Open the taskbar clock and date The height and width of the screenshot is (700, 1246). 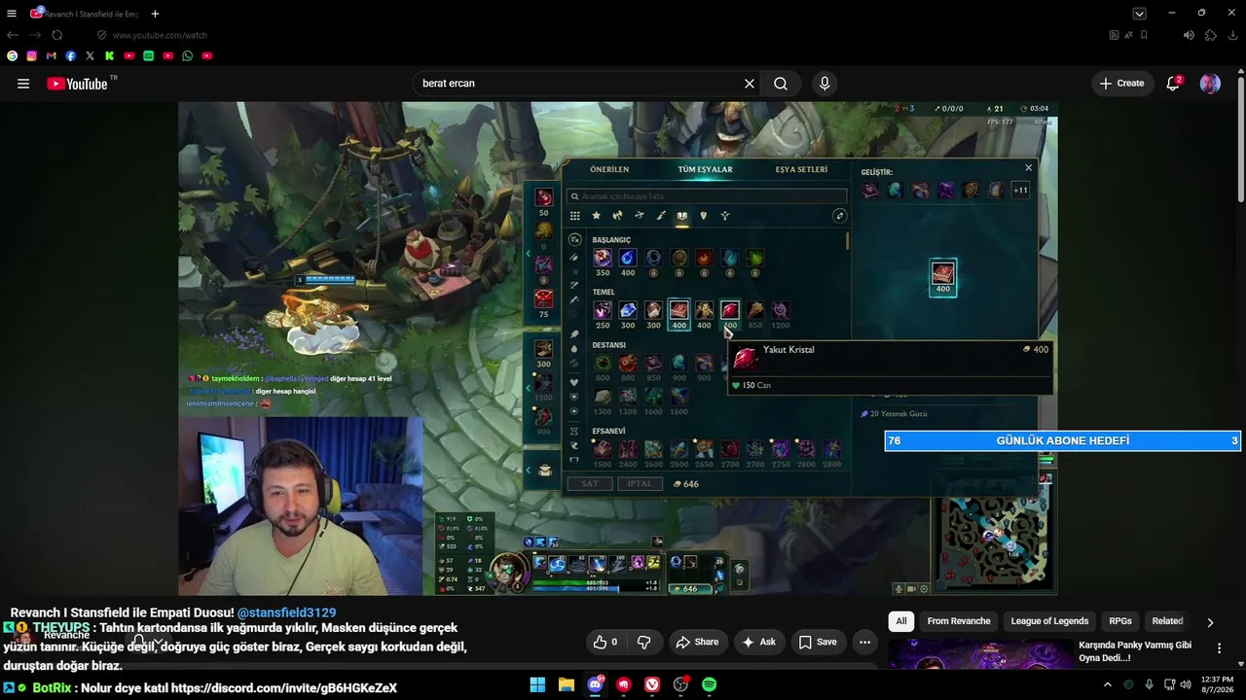[x=1217, y=684]
